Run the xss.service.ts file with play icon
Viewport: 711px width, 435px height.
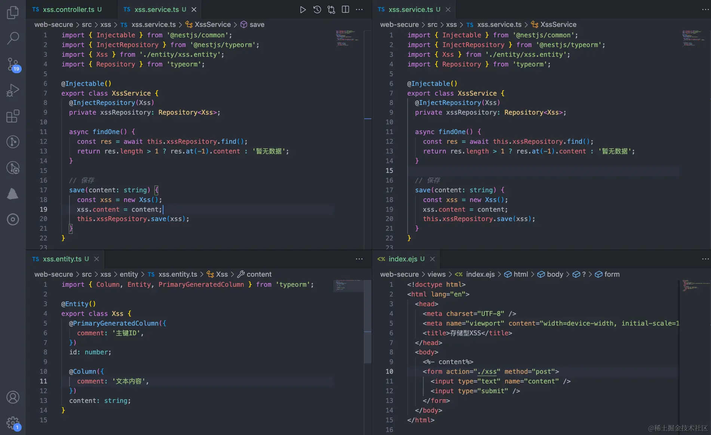[x=303, y=10]
